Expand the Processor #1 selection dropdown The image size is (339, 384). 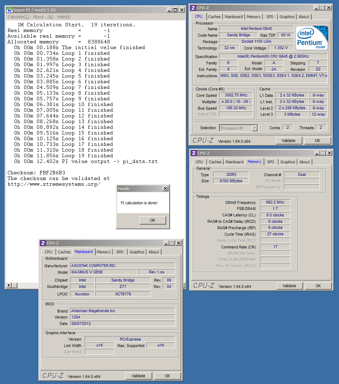(255, 128)
